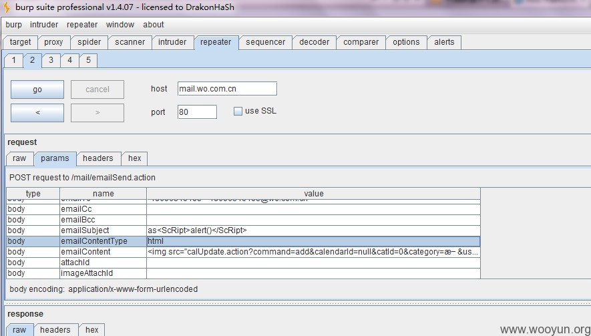
Task: Click the Burp Suite flame icon in title bar
Action: tap(7, 7)
